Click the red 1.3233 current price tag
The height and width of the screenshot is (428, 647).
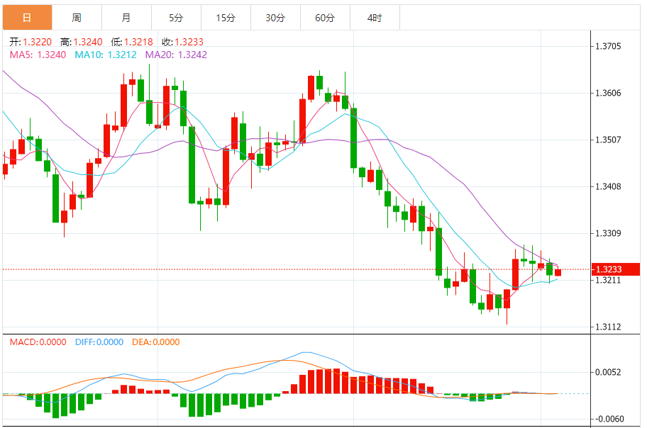pos(615,269)
